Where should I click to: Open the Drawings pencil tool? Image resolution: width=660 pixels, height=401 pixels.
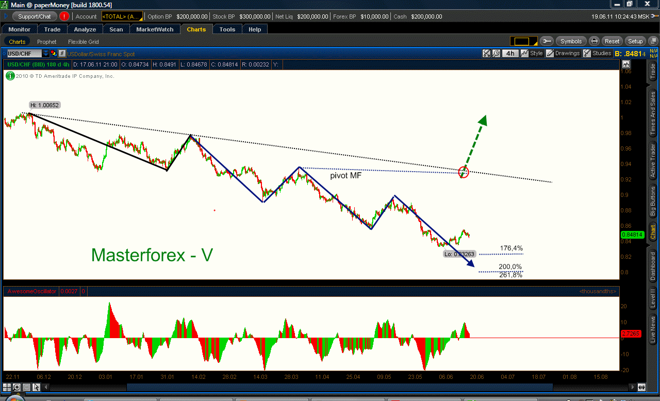(550, 53)
